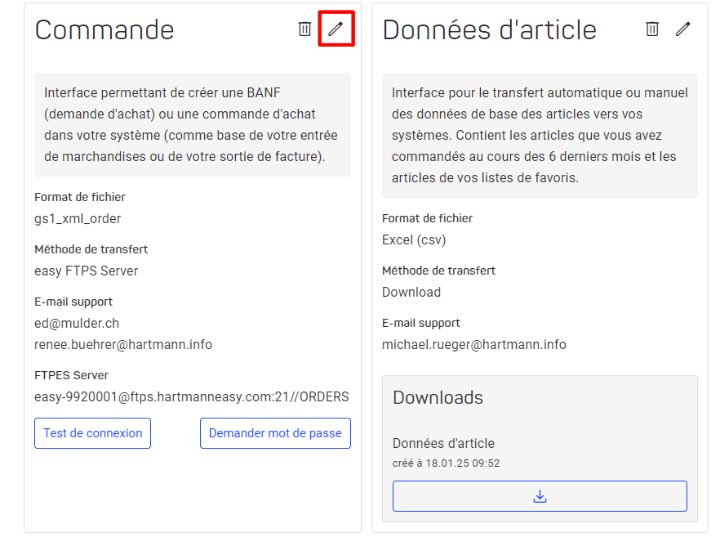Click Commande Méthode de transfert label
The image size is (720, 546).
click(91, 249)
